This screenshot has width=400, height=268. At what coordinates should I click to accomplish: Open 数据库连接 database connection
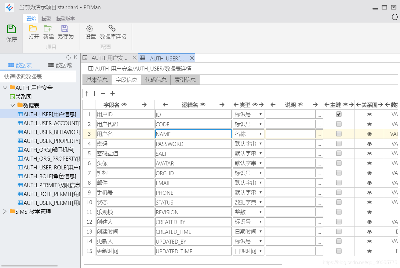(113, 32)
